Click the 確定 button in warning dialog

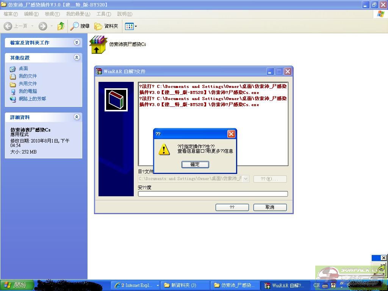pyautogui.click(x=195, y=164)
